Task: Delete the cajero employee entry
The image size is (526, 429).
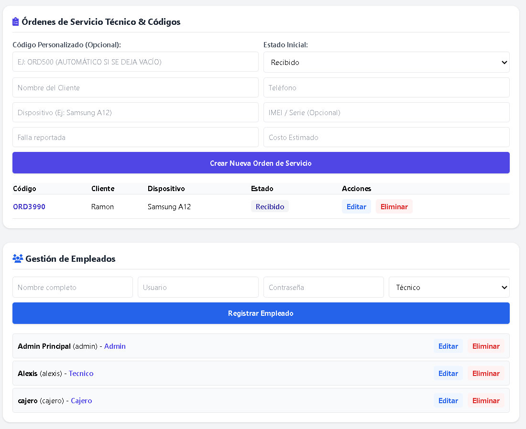Action: 486,400
